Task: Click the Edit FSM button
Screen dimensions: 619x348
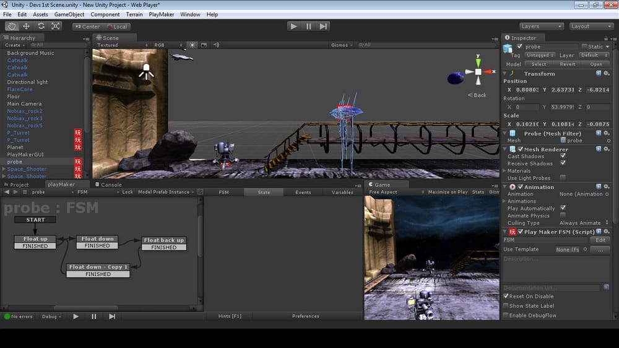Action: [600, 240]
